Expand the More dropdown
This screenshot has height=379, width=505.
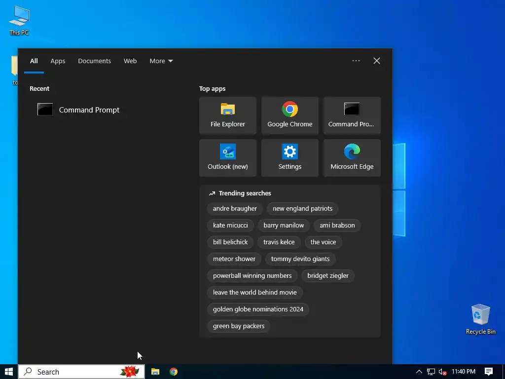click(161, 61)
